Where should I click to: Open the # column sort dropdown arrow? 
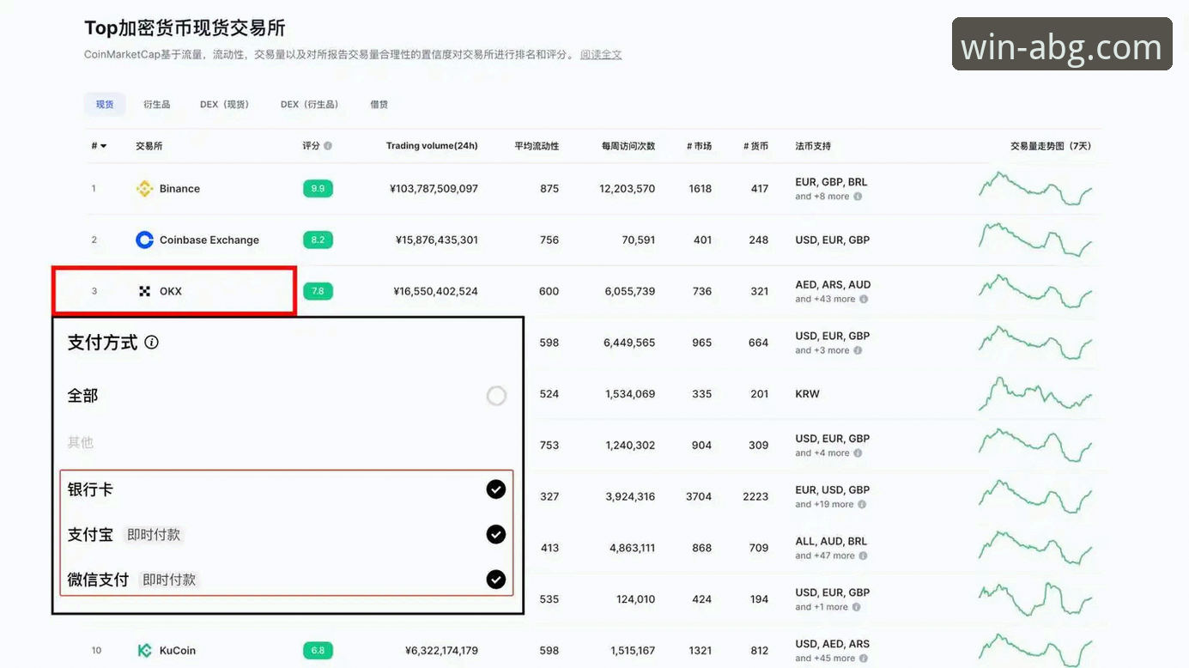click(103, 145)
